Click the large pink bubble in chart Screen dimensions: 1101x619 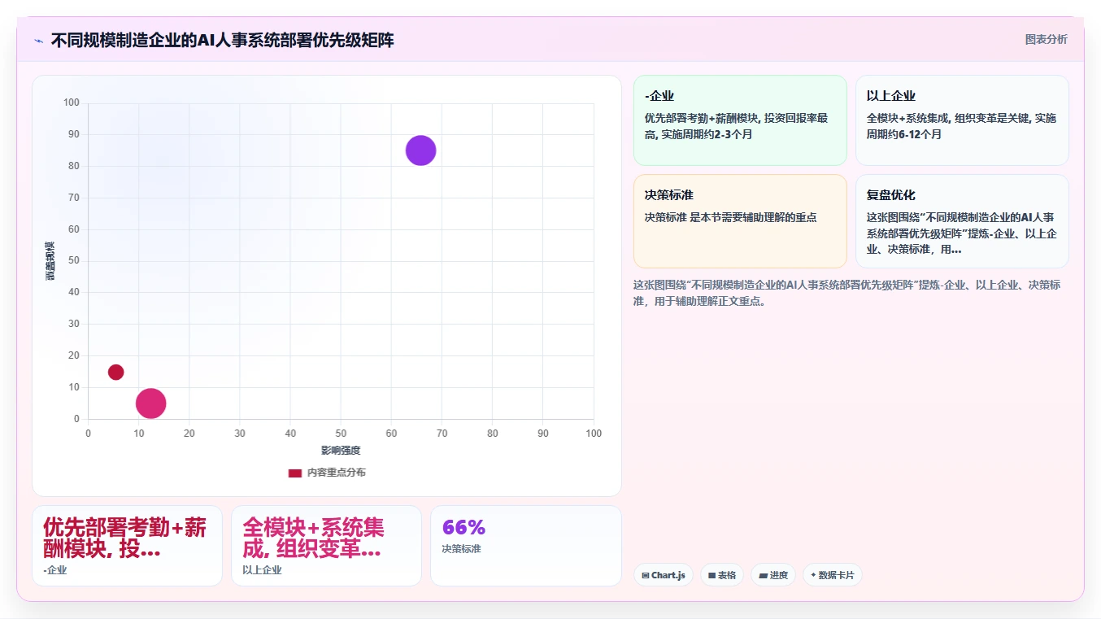pos(151,403)
